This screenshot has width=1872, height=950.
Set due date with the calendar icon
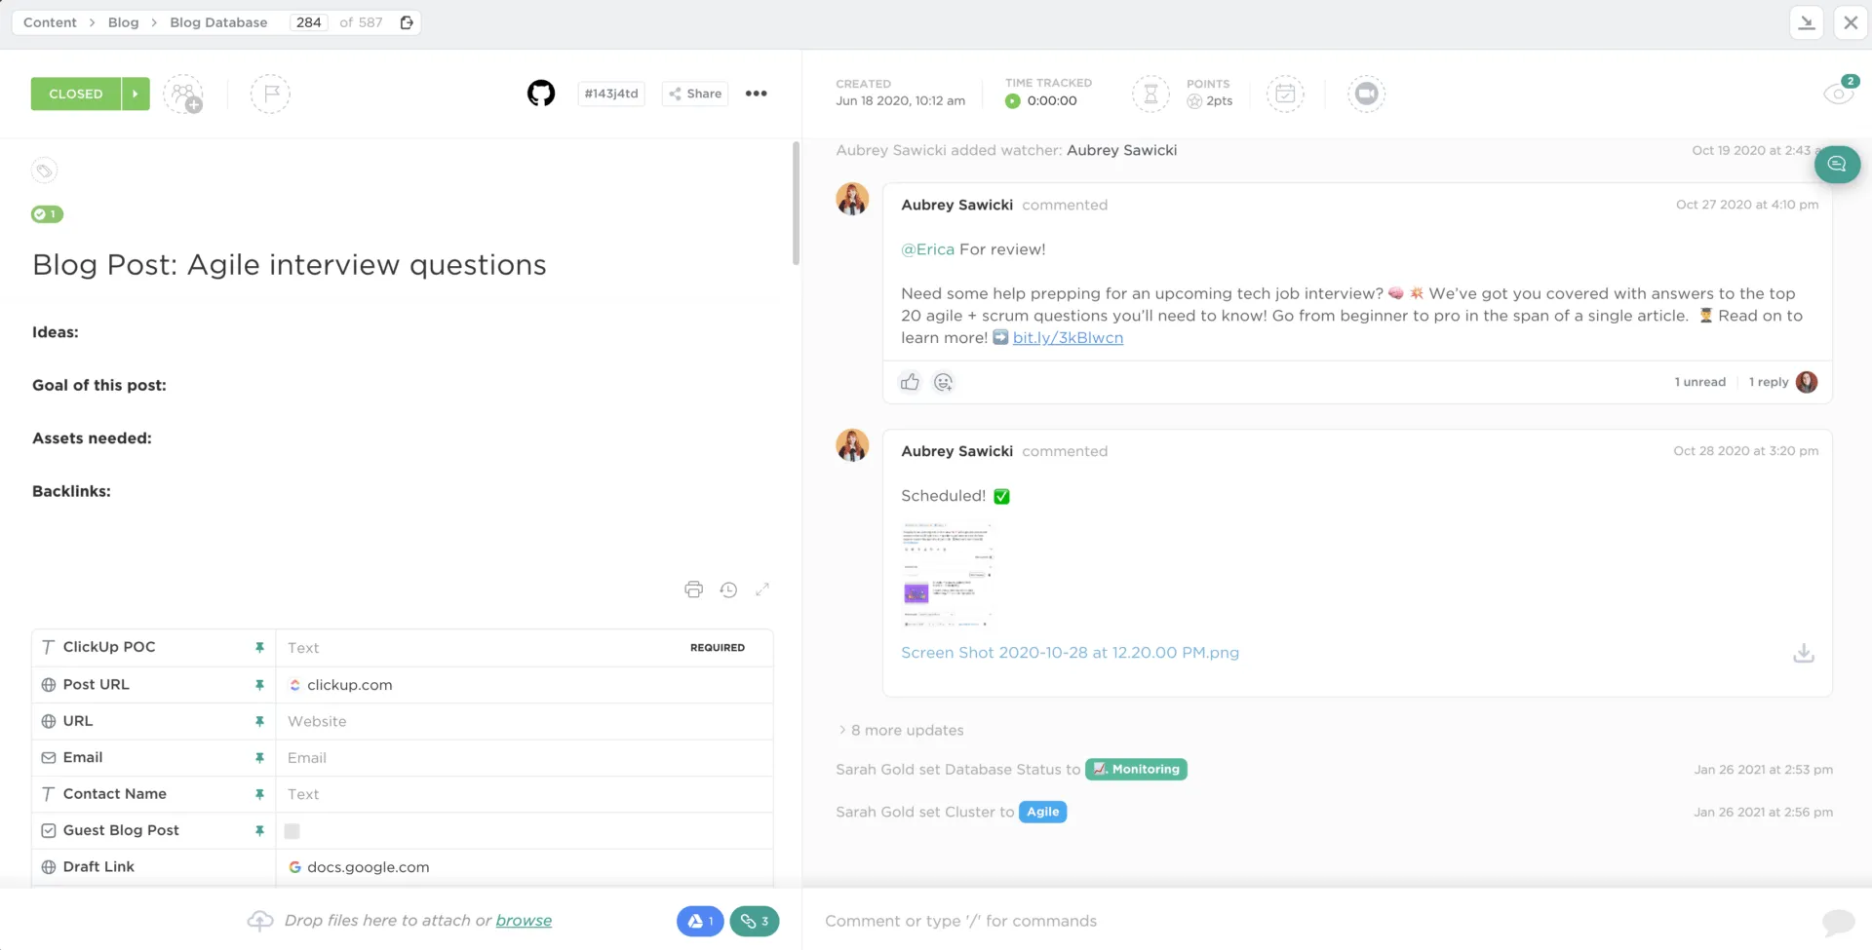[x=1285, y=94]
